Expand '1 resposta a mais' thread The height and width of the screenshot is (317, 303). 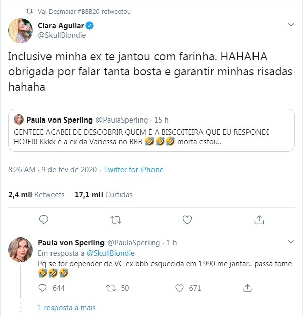(67, 307)
